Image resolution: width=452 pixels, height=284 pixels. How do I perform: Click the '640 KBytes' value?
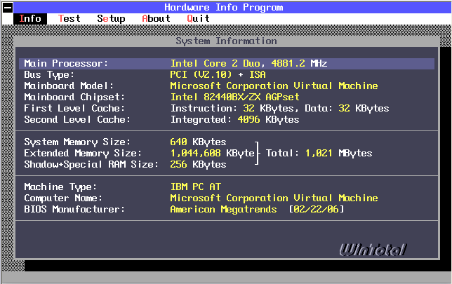pos(198,142)
